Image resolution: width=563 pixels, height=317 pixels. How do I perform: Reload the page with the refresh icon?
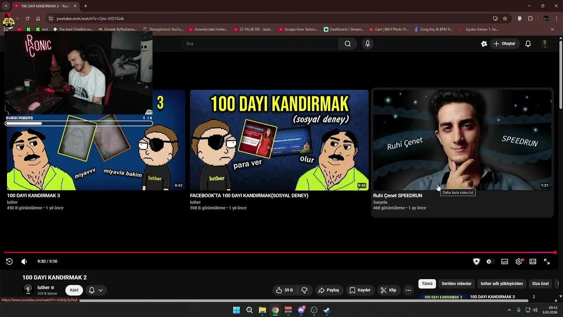pos(27,18)
